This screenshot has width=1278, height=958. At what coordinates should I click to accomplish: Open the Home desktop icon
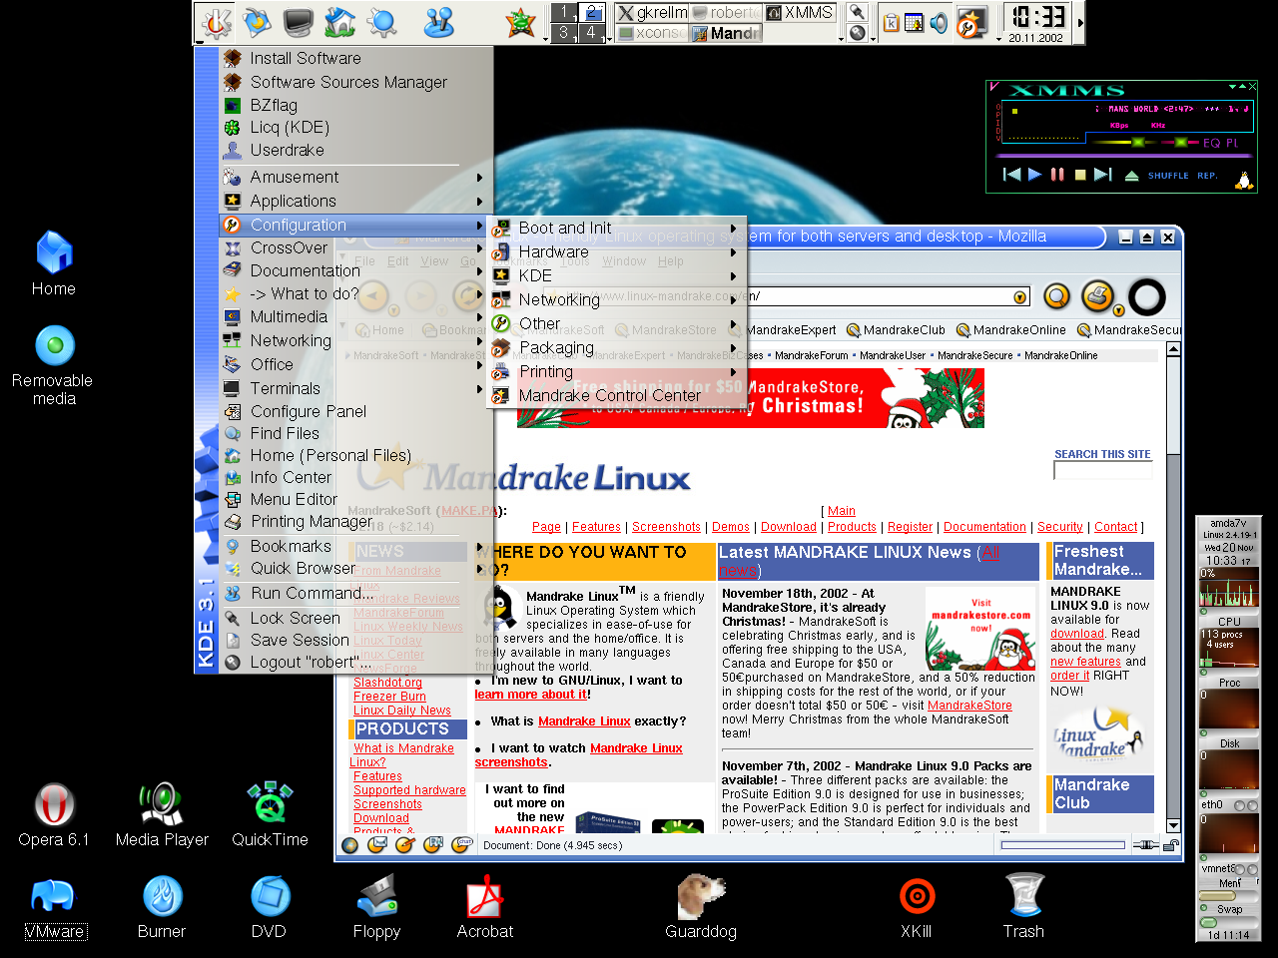[54, 264]
